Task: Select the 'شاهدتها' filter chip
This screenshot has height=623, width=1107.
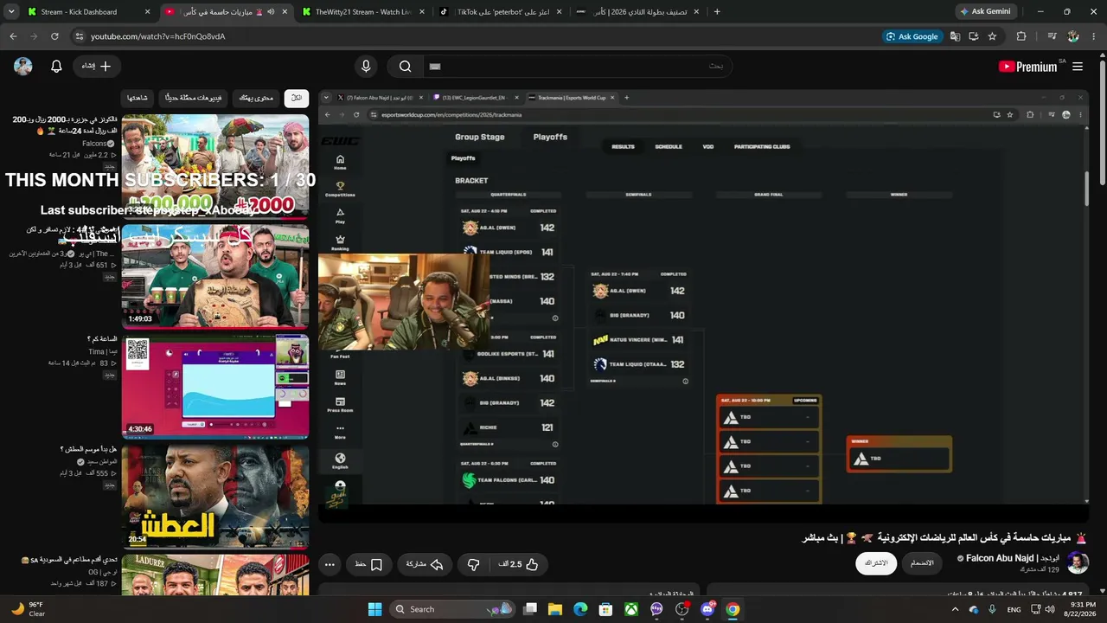Action: pos(138,98)
